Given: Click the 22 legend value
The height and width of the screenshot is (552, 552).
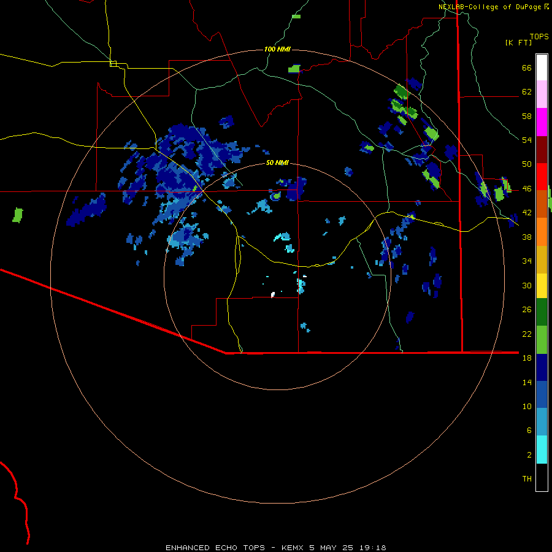Looking at the screenshot, I should (x=527, y=334).
